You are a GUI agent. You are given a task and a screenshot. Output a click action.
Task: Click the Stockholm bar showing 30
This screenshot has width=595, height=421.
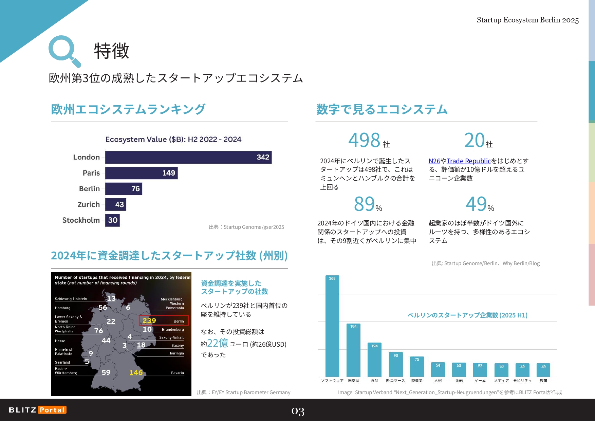pos(112,220)
